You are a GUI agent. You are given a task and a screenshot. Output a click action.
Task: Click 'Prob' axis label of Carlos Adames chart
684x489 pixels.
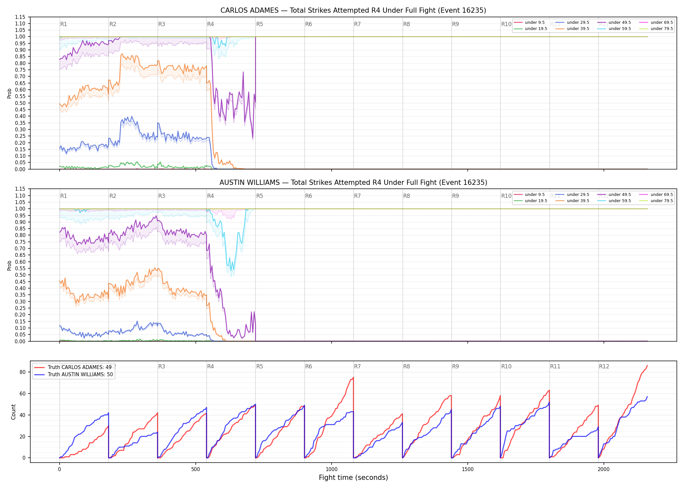pos(9,93)
